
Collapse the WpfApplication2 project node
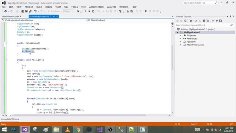click(x=177, y=33)
